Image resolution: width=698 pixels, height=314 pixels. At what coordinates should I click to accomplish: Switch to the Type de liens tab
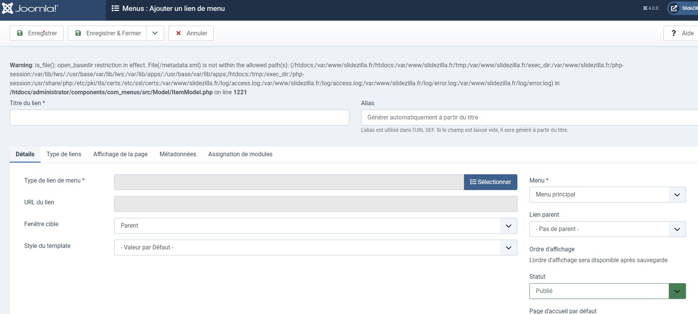pos(64,154)
